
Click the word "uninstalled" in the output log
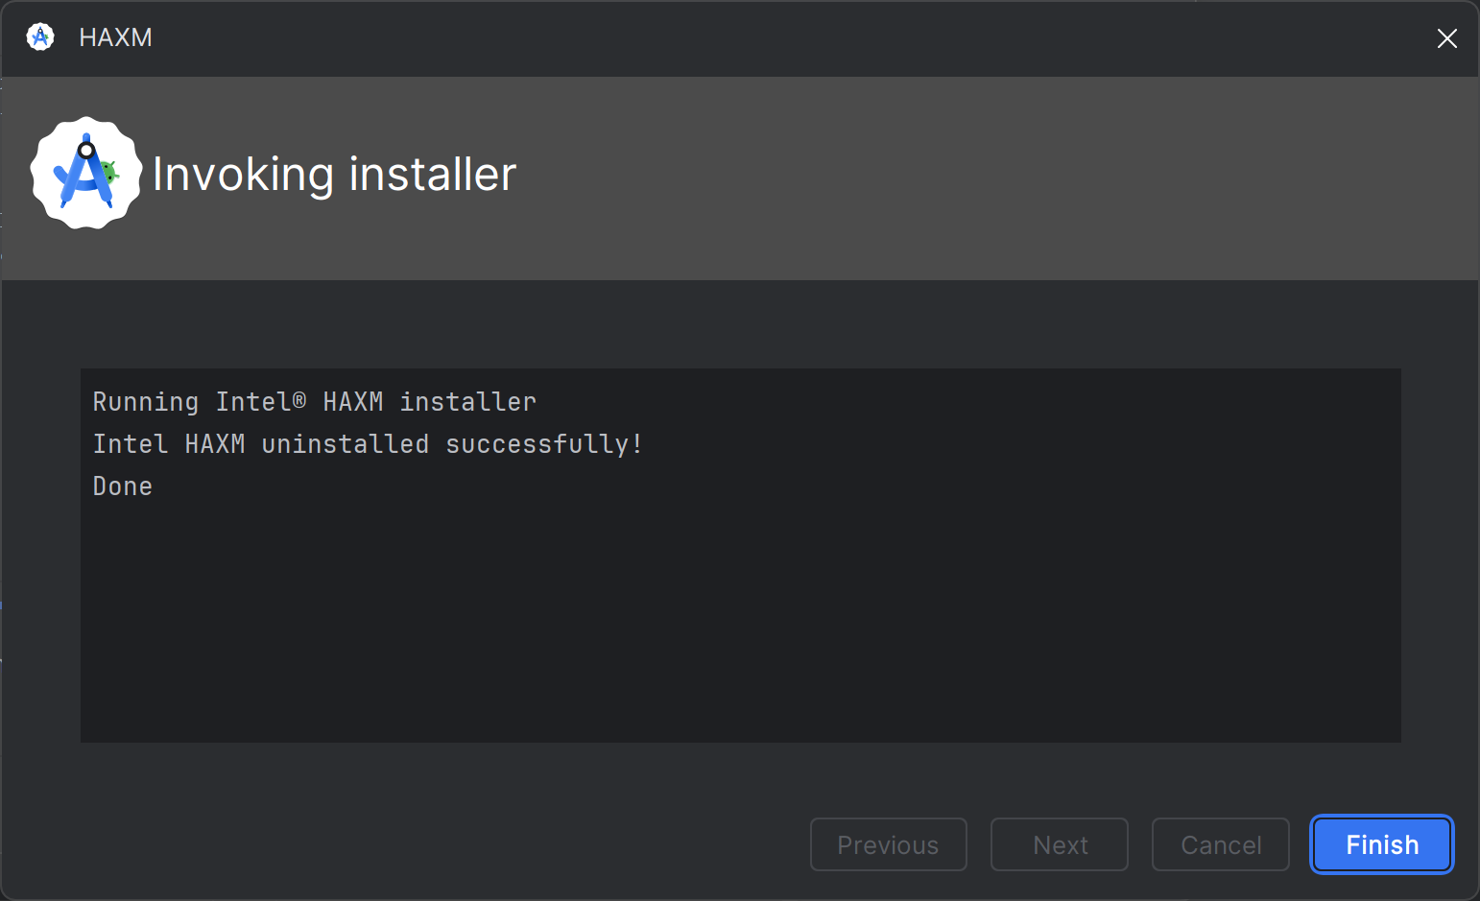[x=345, y=444]
